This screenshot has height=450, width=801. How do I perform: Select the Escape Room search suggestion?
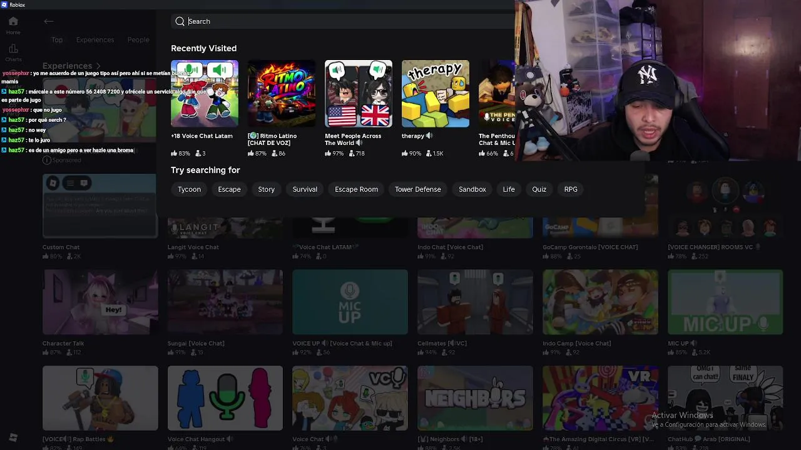point(356,189)
